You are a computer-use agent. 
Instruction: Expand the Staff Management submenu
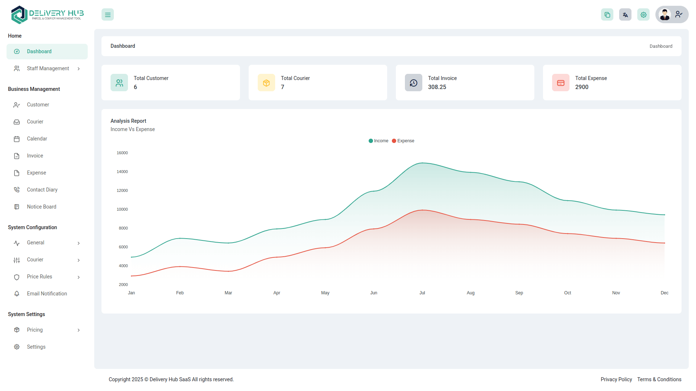point(79,69)
